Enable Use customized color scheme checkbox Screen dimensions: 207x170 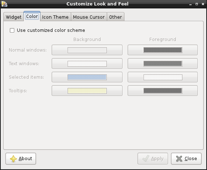tap(12, 30)
